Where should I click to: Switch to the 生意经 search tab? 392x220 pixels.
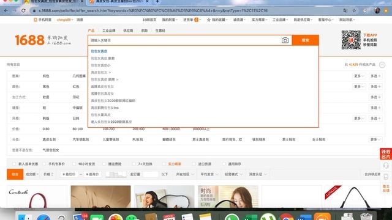160,31
